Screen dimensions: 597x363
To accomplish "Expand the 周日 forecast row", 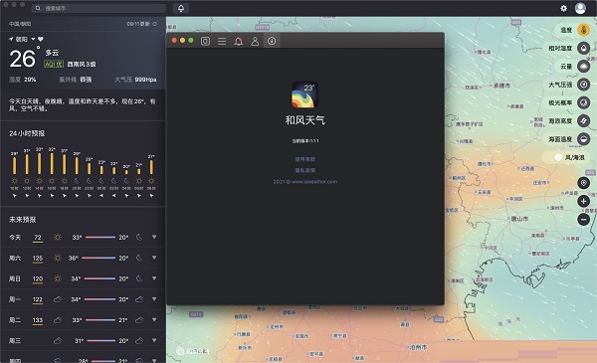I will 154,278.
